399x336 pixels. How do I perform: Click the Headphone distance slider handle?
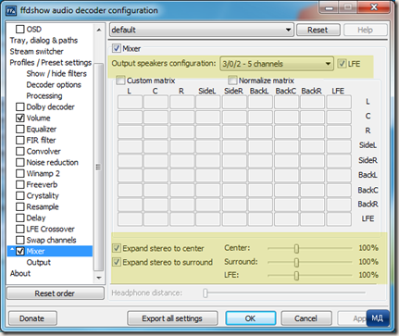[x=206, y=293]
